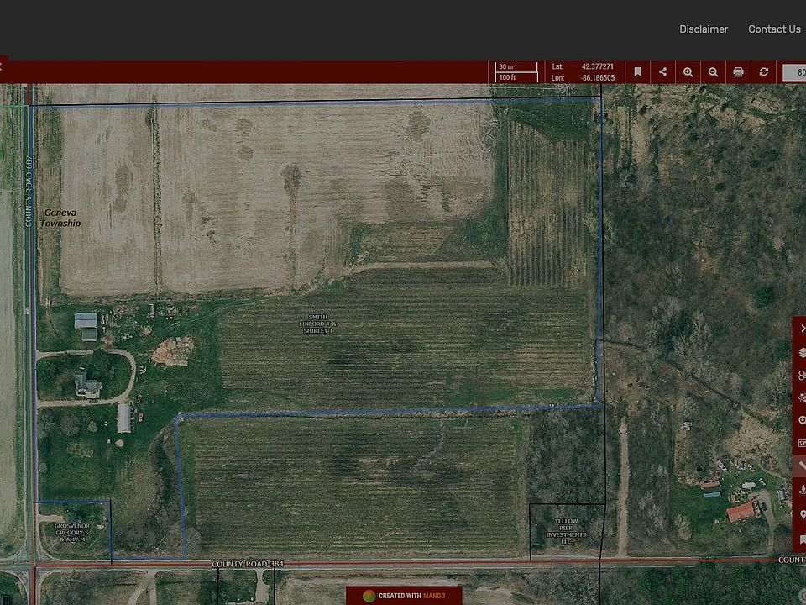Click the zoom percentage input field
806x605 pixels.
(x=795, y=72)
